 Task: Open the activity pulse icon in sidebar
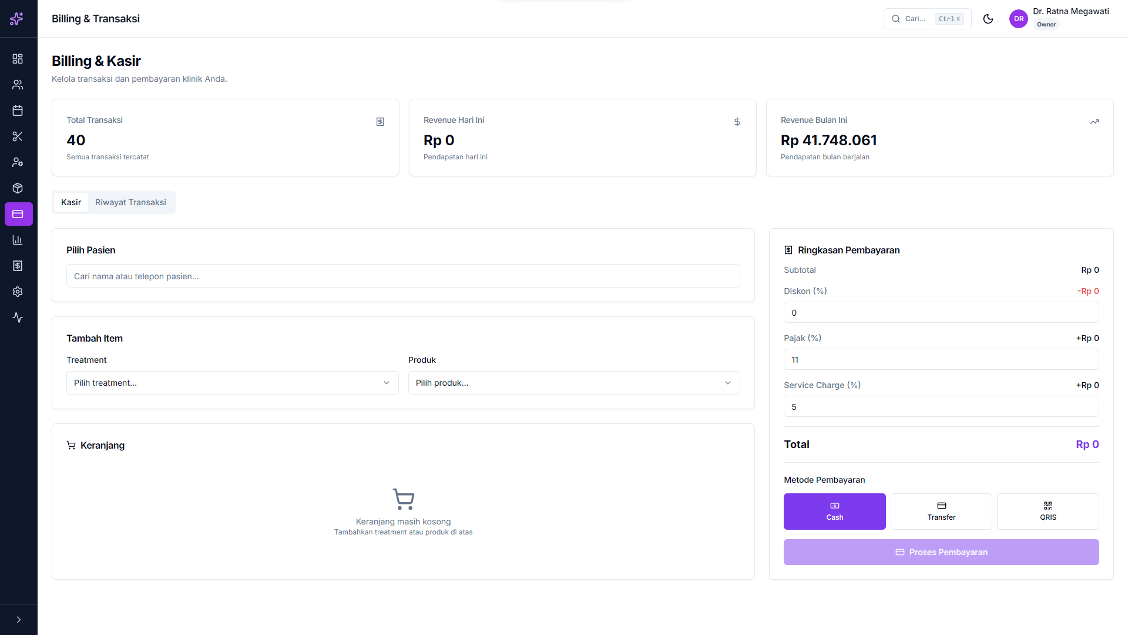(x=18, y=317)
